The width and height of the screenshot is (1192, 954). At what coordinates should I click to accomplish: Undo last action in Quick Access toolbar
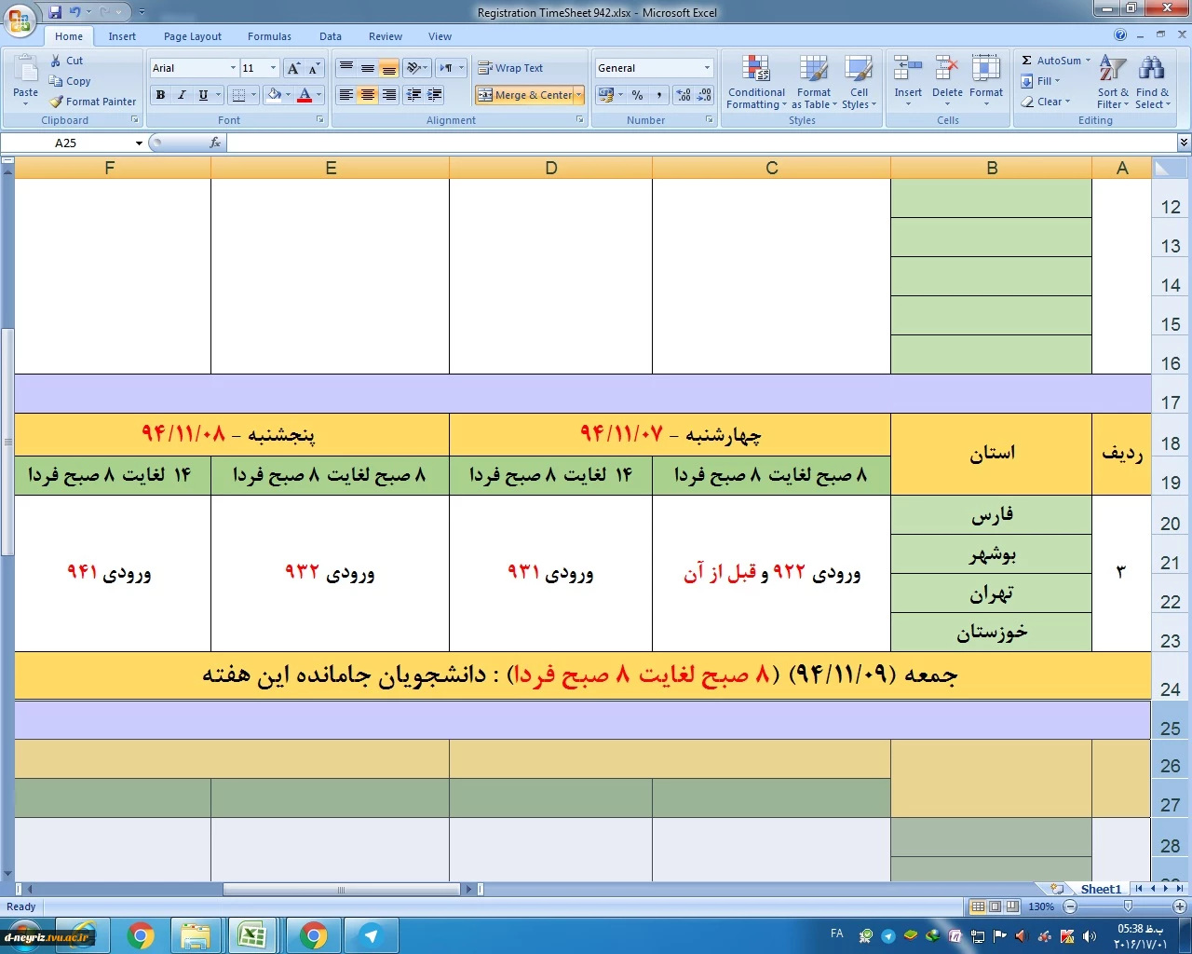tap(74, 12)
